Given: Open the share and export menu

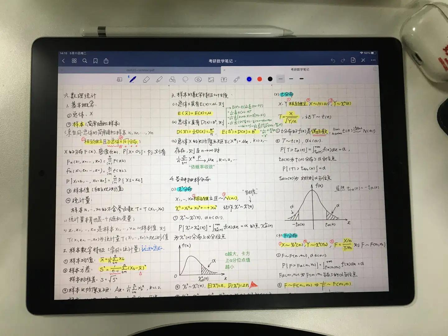Looking at the screenshot, I should coord(106,61).
